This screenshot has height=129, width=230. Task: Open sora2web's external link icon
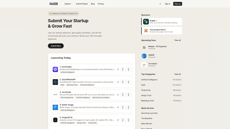(x=118, y=95)
